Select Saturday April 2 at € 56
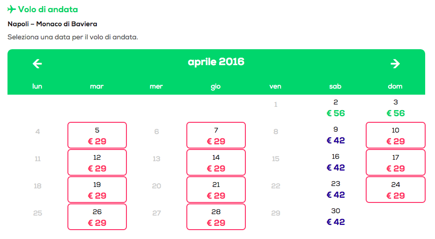Viewport: 435px width, 239px height. point(336,108)
